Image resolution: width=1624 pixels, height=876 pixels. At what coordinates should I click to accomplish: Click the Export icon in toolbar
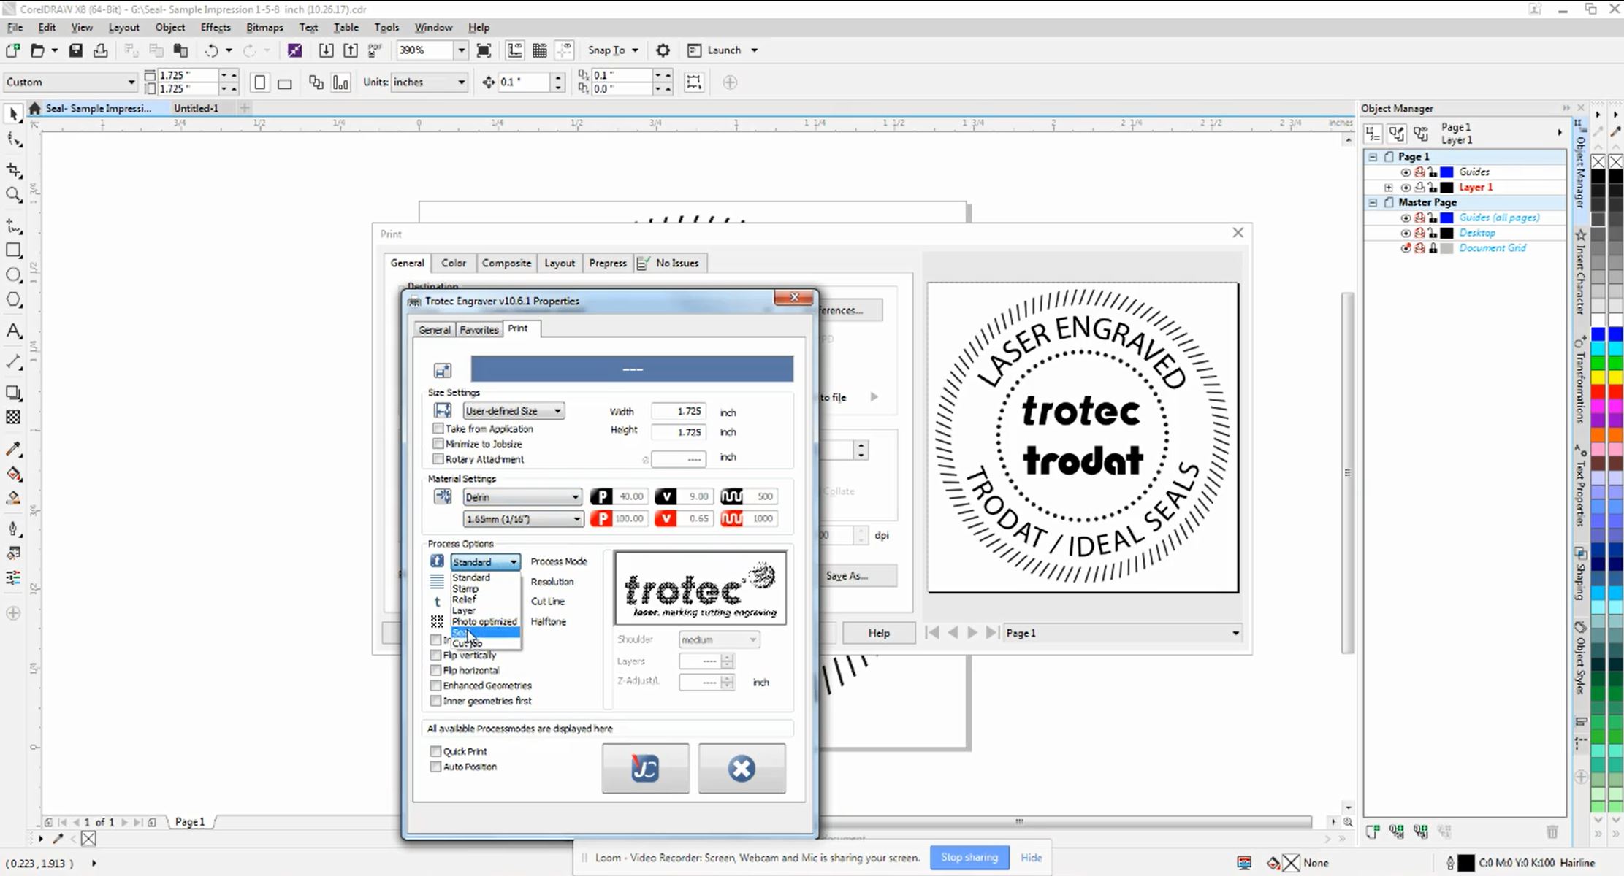click(351, 50)
